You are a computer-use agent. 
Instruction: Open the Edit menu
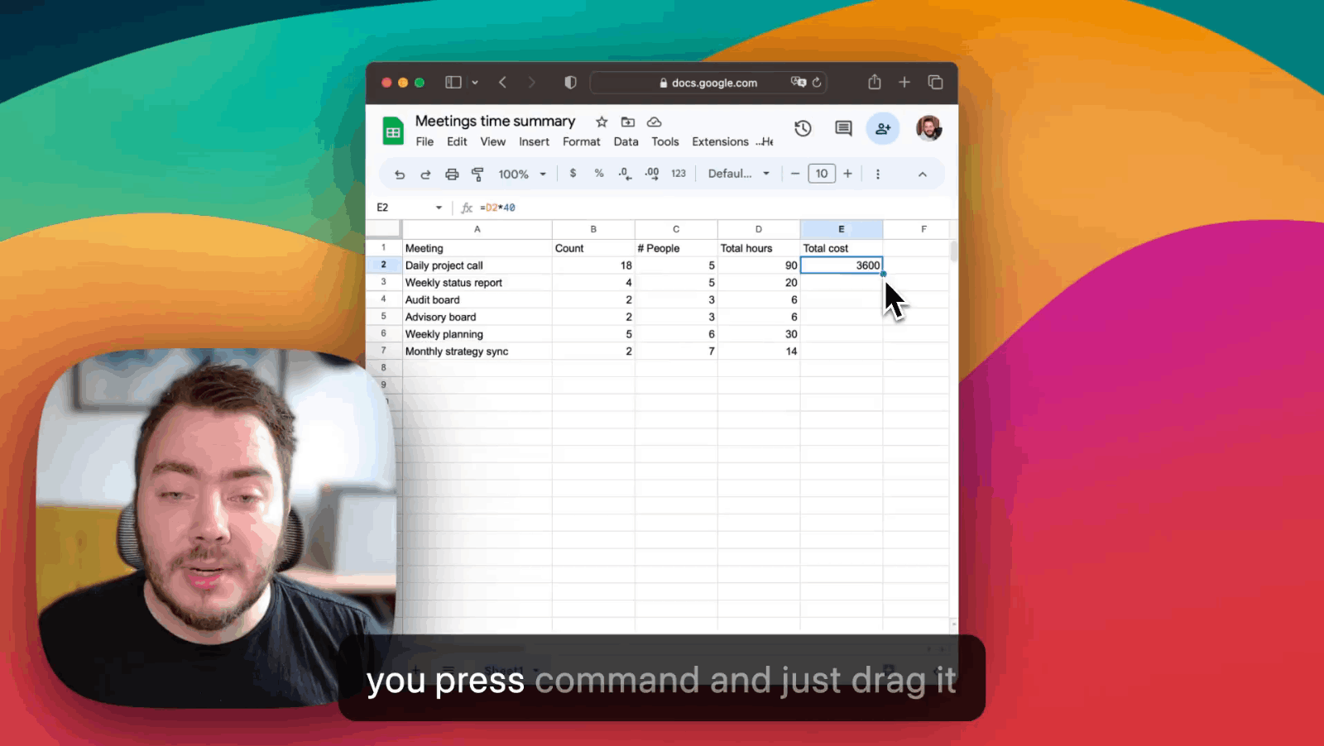457,141
